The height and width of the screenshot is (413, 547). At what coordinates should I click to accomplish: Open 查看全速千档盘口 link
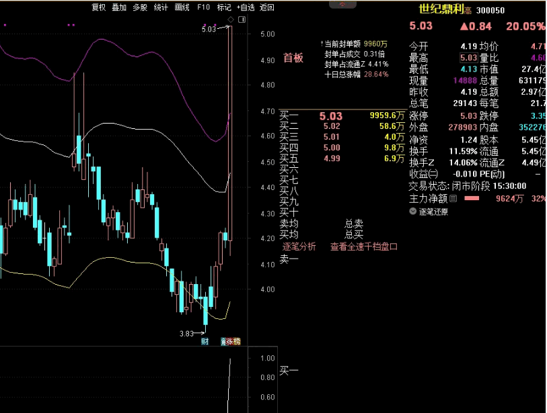(364, 246)
